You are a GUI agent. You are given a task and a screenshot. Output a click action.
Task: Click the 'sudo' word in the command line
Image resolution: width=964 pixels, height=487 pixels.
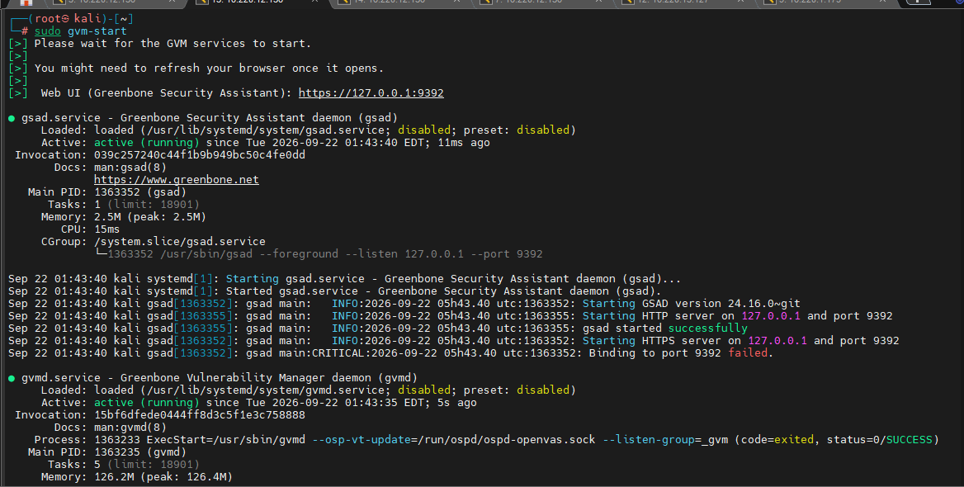pyautogui.click(x=47, y=31)
